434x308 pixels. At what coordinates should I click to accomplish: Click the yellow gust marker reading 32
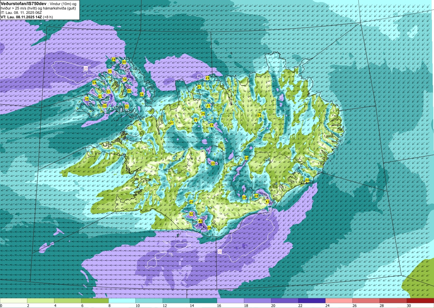pos(191,214)
